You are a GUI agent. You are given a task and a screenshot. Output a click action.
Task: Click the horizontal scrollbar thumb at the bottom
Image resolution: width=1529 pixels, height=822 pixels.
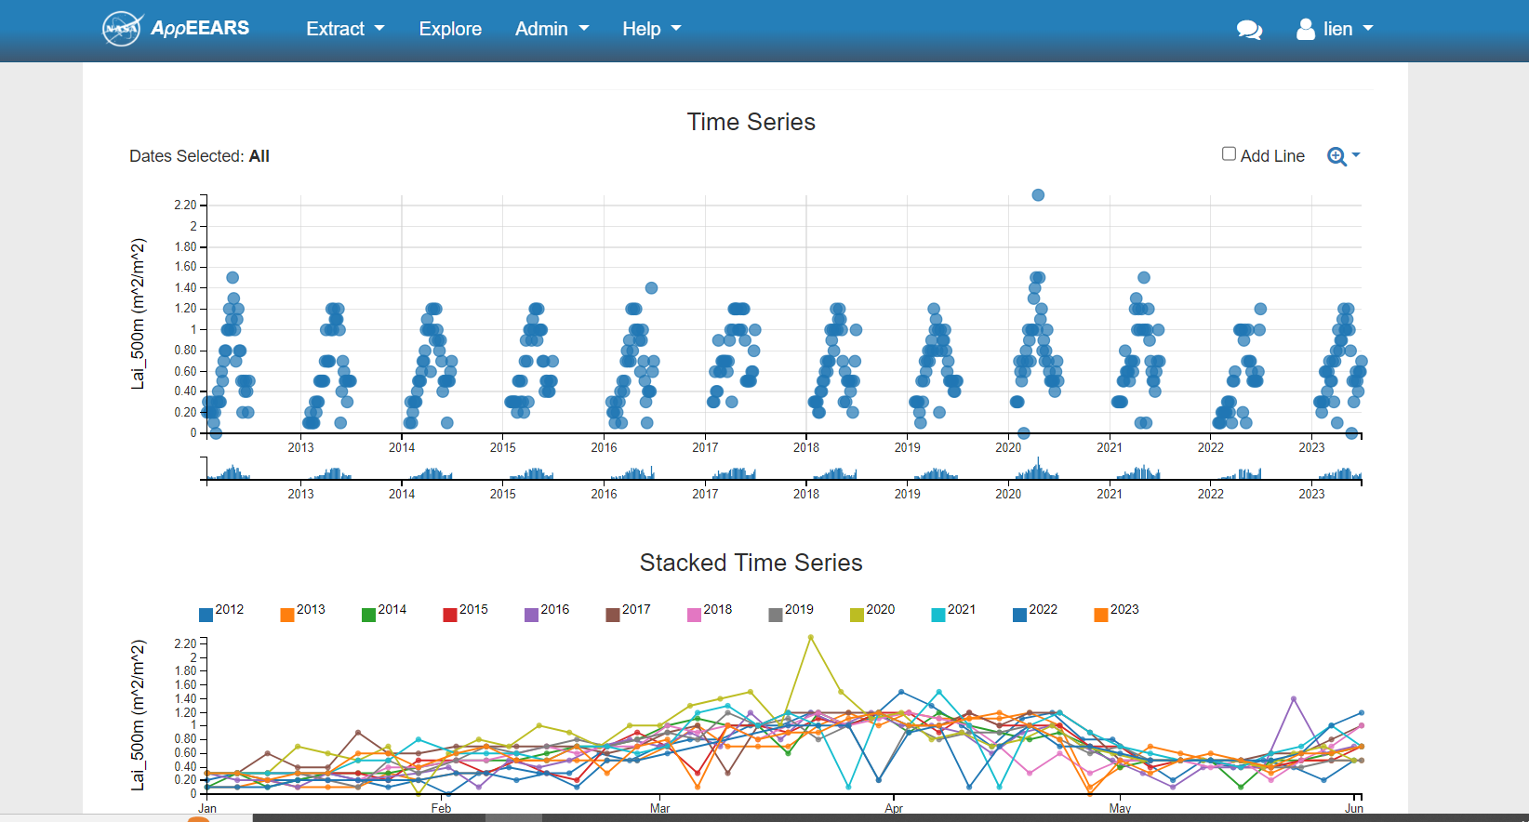click(x=513, y=818)
